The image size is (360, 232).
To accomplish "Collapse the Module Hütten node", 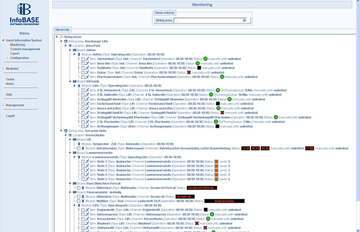I will (x=75, y=54).
